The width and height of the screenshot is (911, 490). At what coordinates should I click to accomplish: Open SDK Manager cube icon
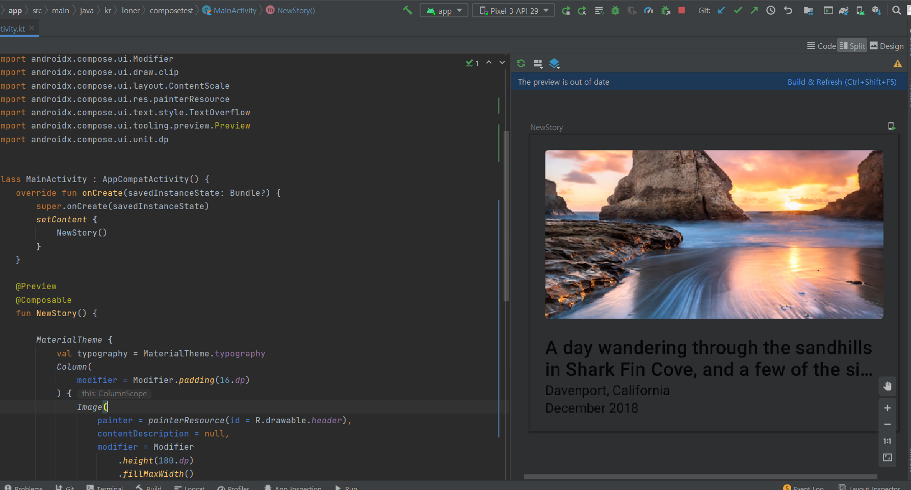(x=876, y=10)
